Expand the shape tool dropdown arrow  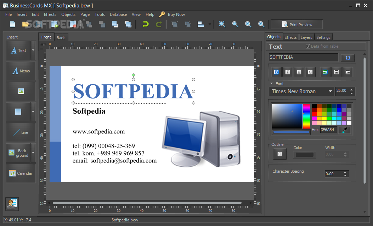coord(33,112)
